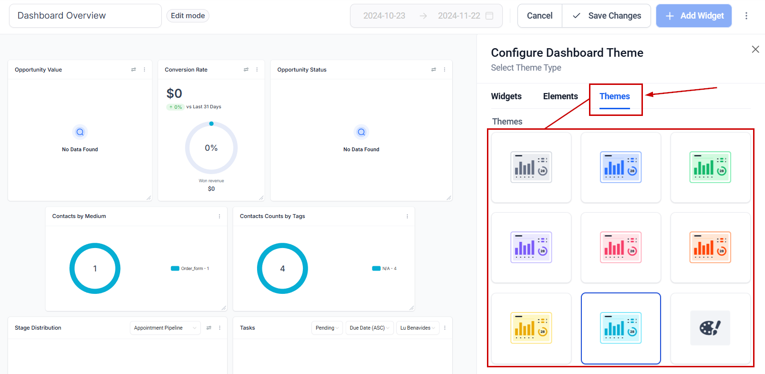The image size is (765, 374).
Task: Click the search icon in Opportunity Status widget
Action: tap(362, 132)
